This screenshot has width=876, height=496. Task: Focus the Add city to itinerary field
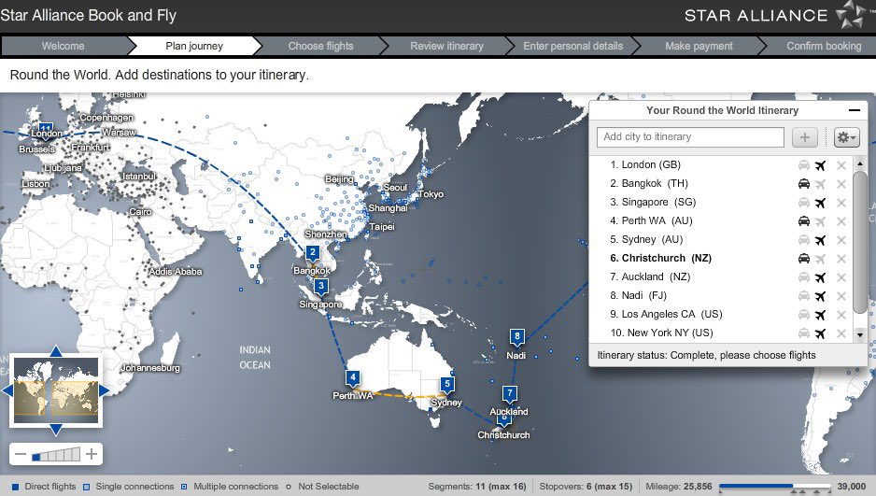[690, 137]
